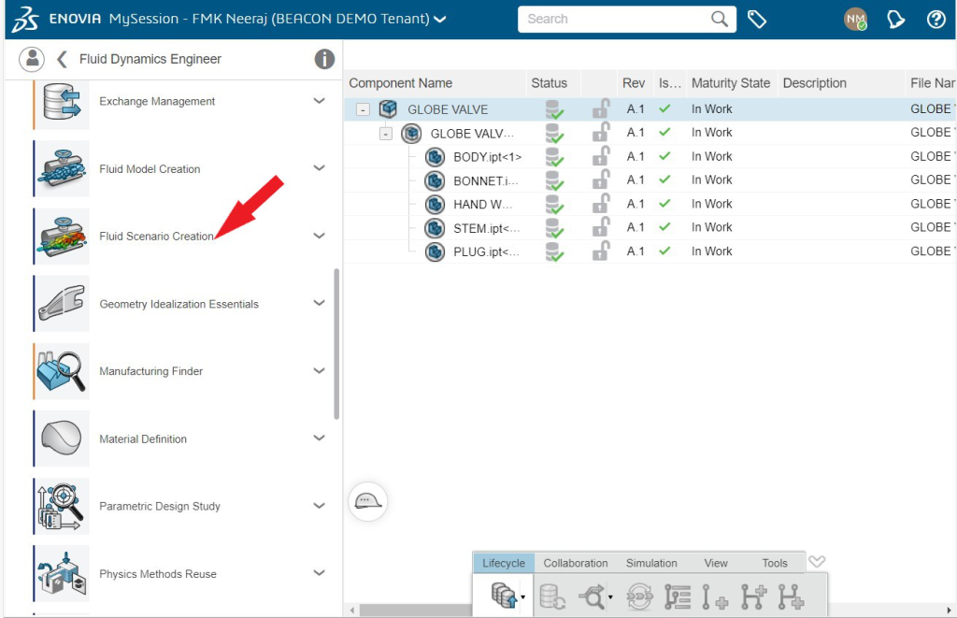The width and height of the screenshot is (957, 618).
Task: Click the insert new item icon in toolbar
Action: (x=715, y=596)
